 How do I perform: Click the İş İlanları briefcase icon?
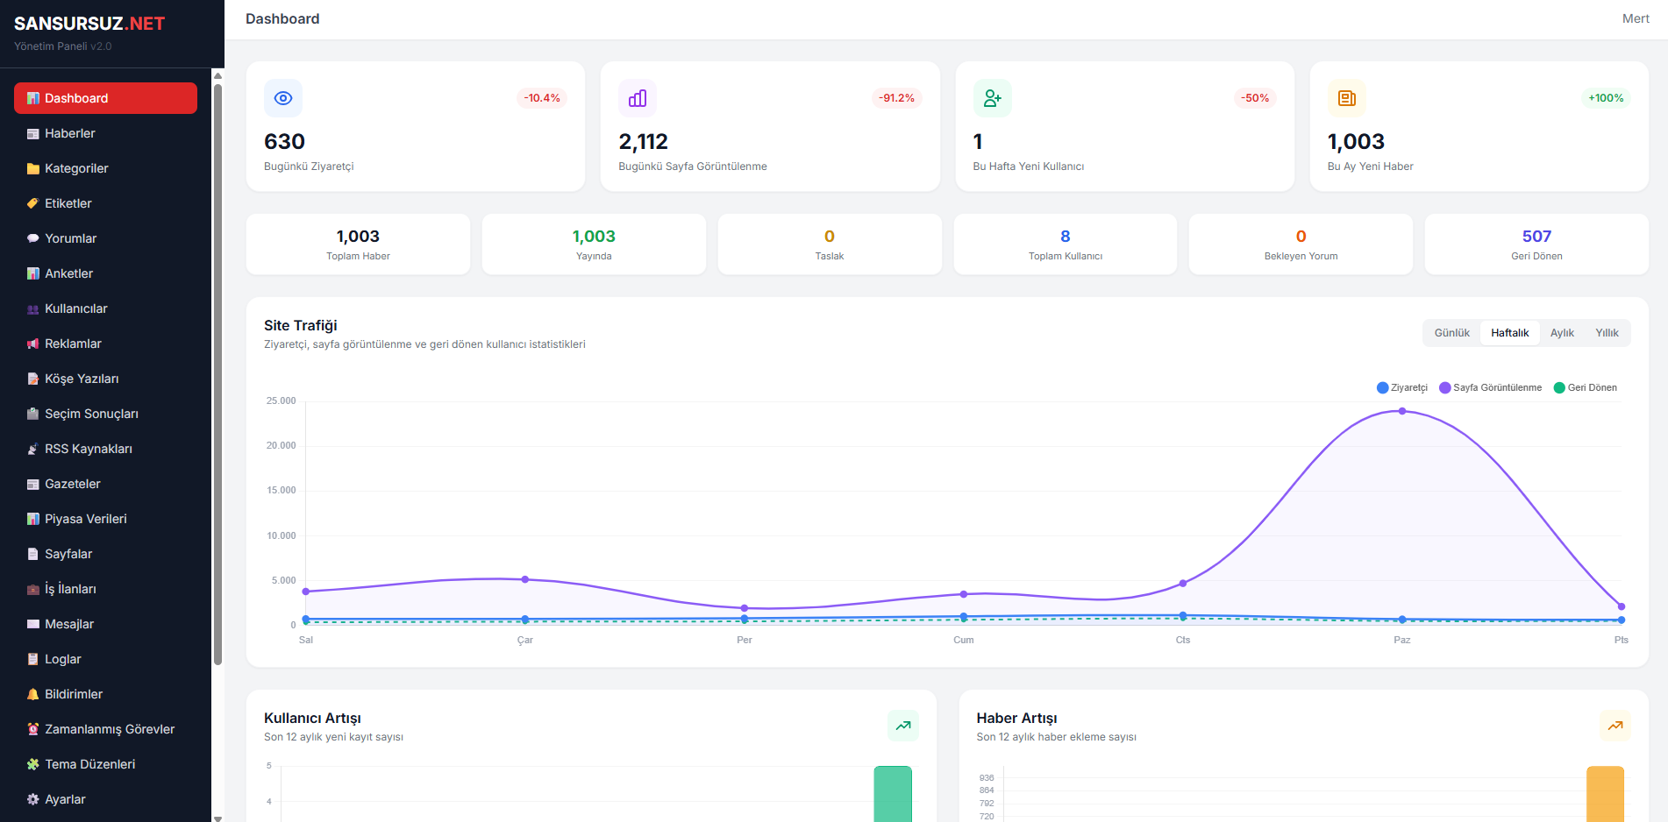[33, 589]
